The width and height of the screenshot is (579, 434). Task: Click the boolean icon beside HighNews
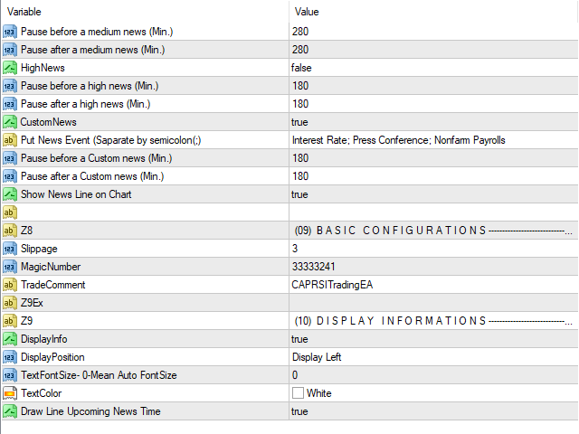[x=10, y=68]
